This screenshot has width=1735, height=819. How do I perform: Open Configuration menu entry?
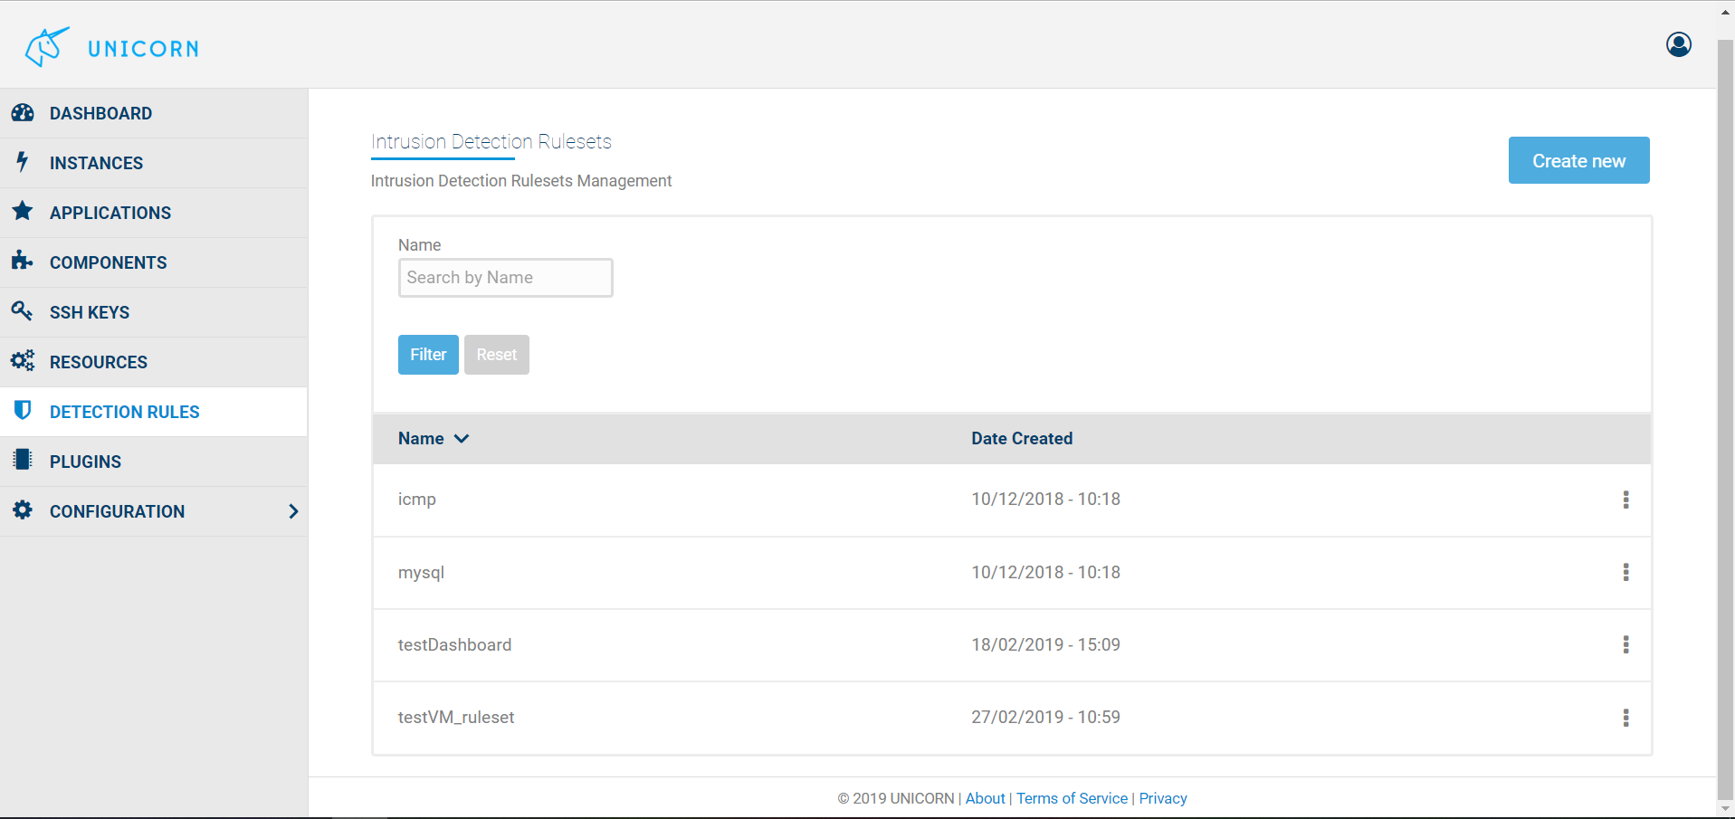[154, 511]
